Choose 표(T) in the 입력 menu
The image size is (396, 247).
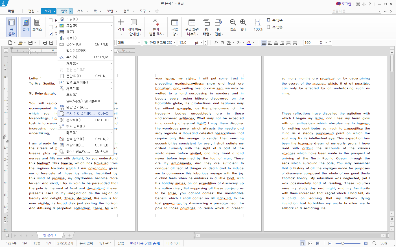pyautogui.click(x=85, y=32)
